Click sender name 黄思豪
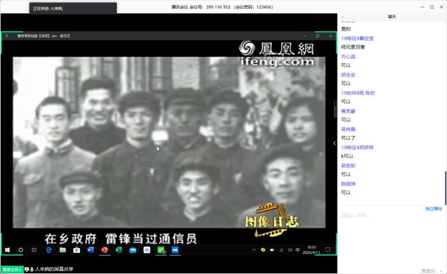447x274 pixels. point(348,111)
